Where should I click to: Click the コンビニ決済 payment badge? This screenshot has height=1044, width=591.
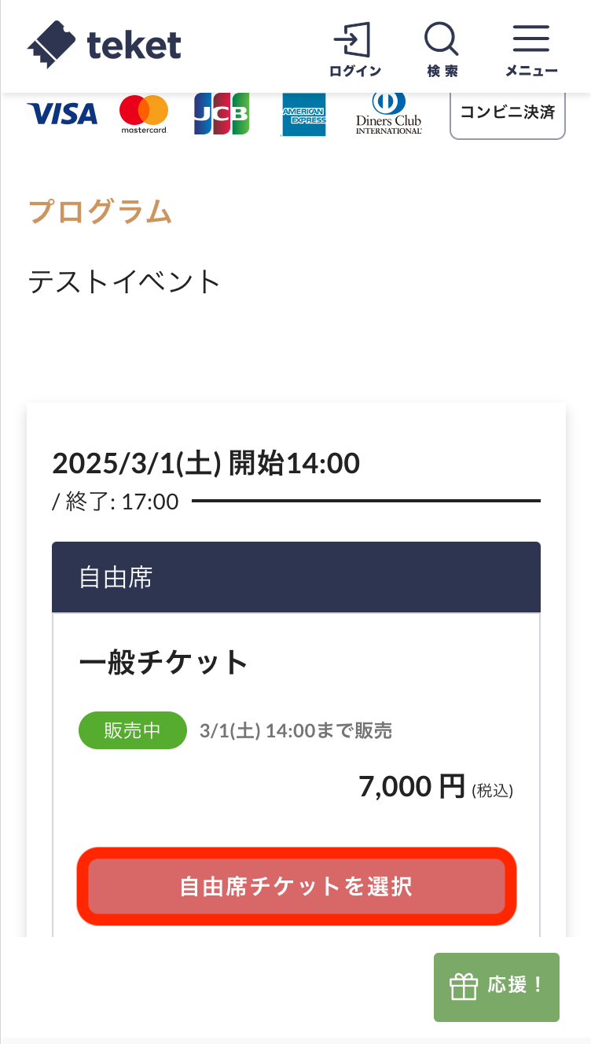click(x=507, y=112)
